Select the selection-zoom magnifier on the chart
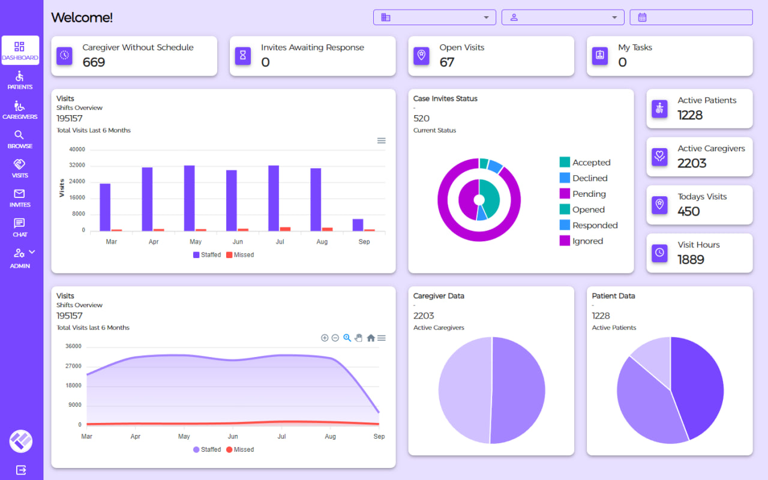This screenshot has width=768, height=480. click(x=347, y=338)
